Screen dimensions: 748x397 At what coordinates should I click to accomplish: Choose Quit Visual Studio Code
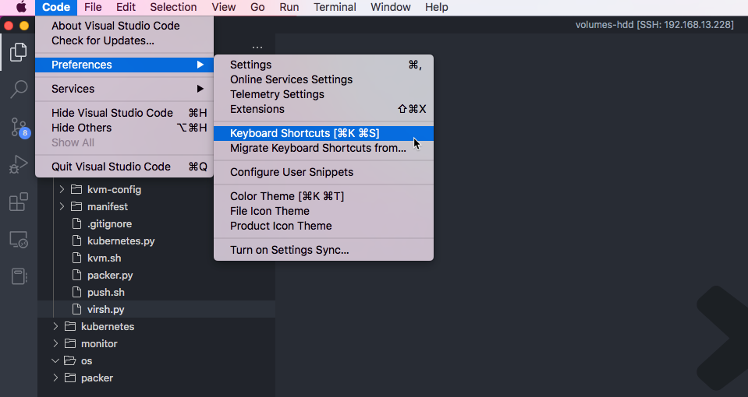point(125,167)
